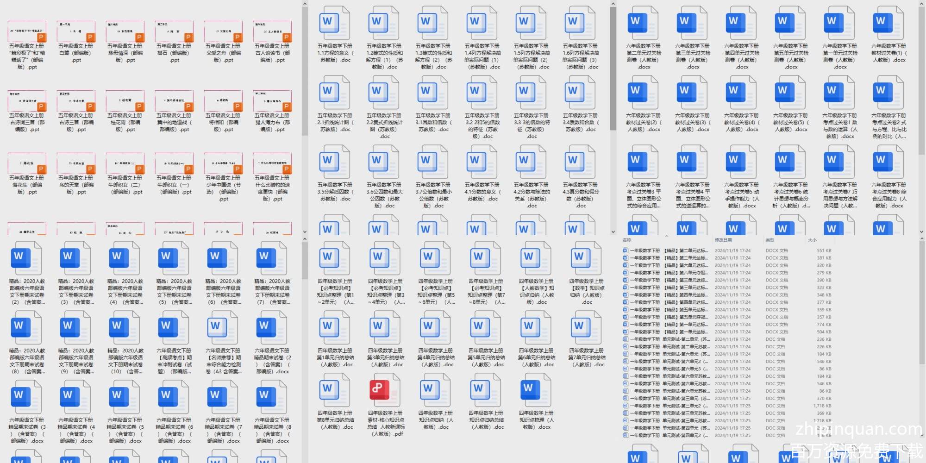
Task: Select the list row sized 551 KB
Action: [727, 250]
